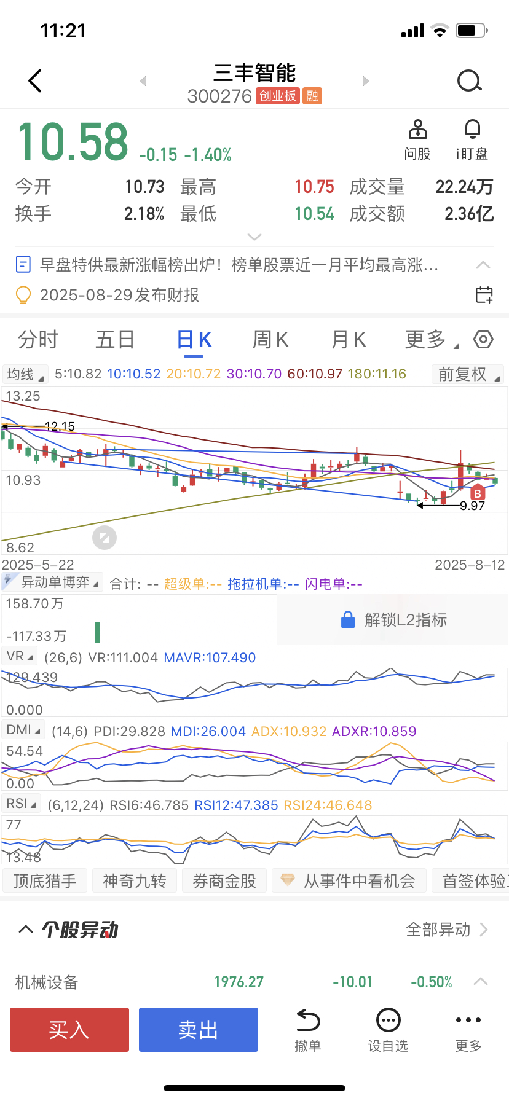
Task: Switch to the 月K tab
Action: point(349,339)
